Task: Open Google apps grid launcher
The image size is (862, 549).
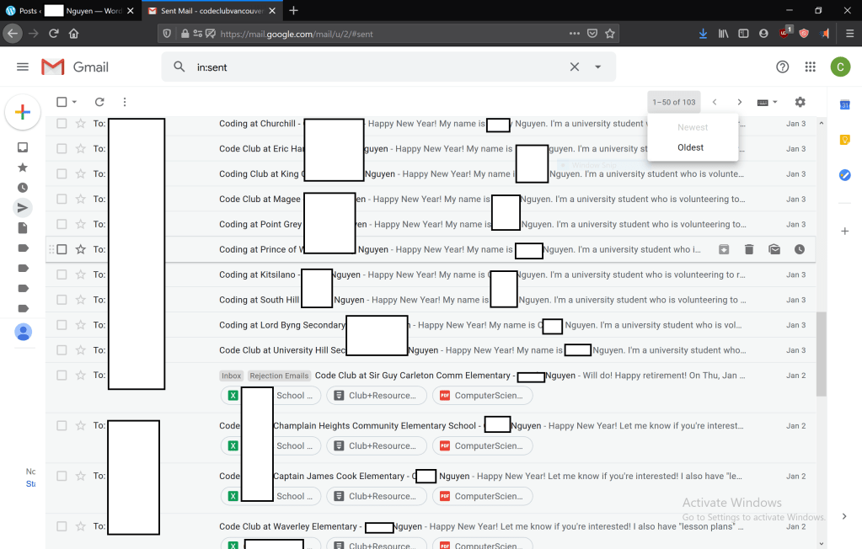Action: click(810, 67)
